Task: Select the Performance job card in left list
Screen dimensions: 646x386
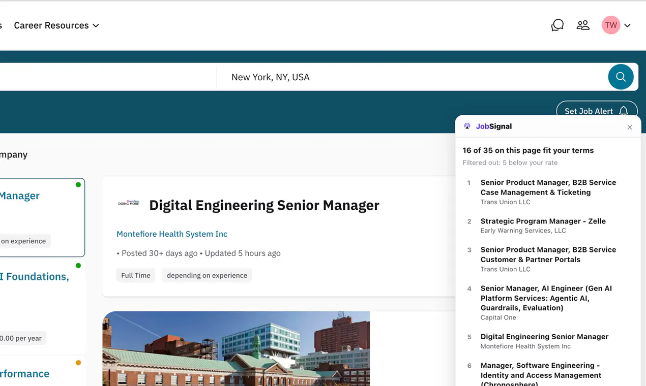Action: pos(42,371)
